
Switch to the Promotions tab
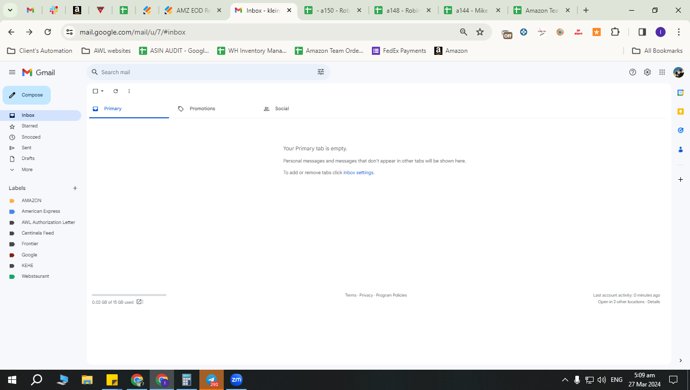coord(214,109)
